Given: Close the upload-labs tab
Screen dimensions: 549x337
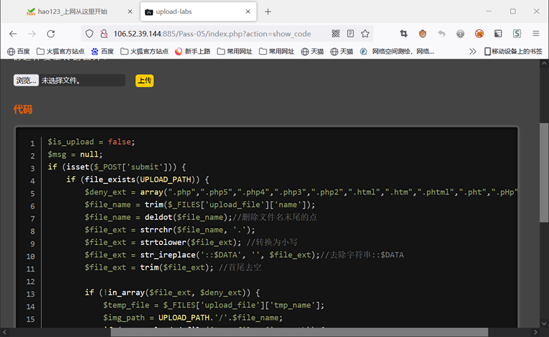Looking at the screenshot, I should tap(248, 11).
